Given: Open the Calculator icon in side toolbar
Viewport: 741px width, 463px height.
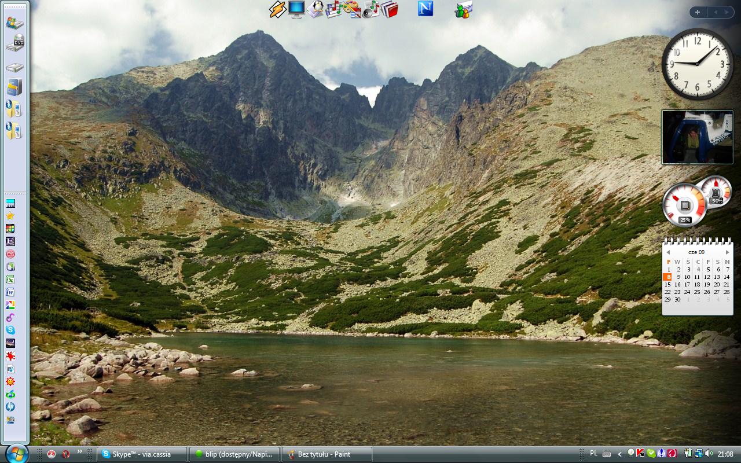Looking at the screenshot, I should click(x=10, y=204).
